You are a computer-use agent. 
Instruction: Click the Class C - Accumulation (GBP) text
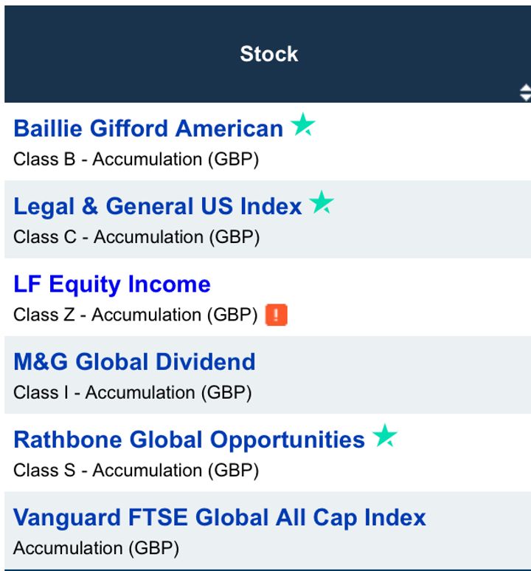tap(136, 237)
